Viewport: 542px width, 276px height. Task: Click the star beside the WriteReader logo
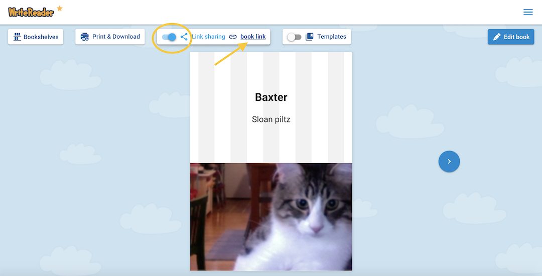pos(59,9)
